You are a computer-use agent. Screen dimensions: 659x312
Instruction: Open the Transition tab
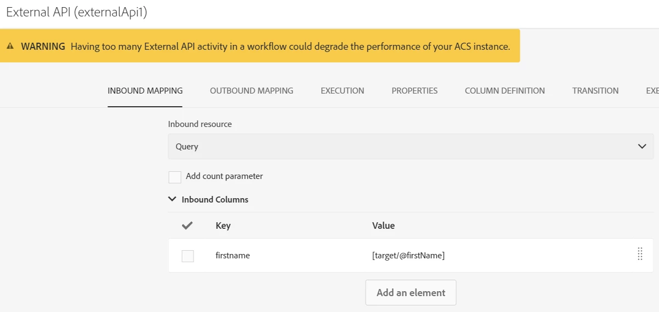click(595, 91)
